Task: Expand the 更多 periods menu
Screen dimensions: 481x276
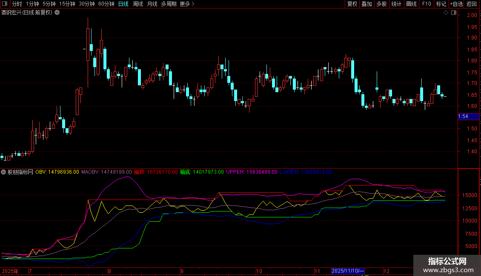Action: [187, 4]
